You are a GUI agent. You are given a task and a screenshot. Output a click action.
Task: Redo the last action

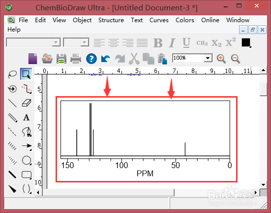[x=120, y=59]
